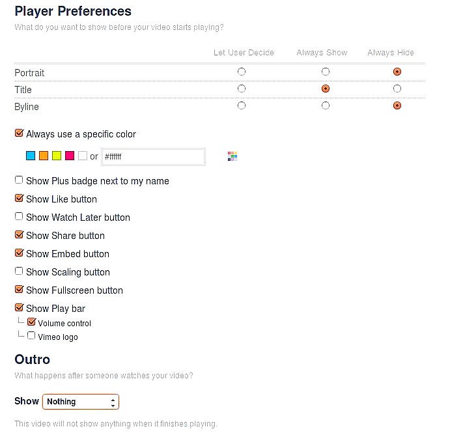Set Portrait to Let User Decide
This screenshot has height=433, width=463.
pos(242,72)
